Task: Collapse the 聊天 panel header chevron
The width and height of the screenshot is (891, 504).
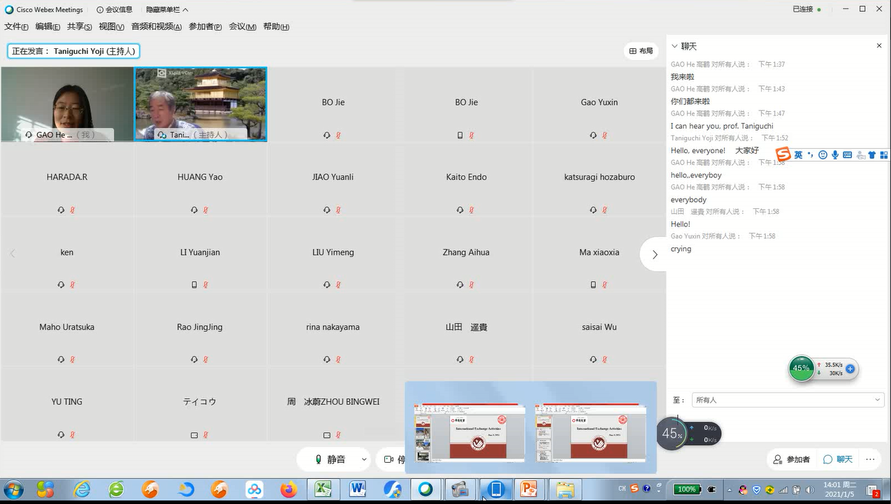Action: [674, 46]
